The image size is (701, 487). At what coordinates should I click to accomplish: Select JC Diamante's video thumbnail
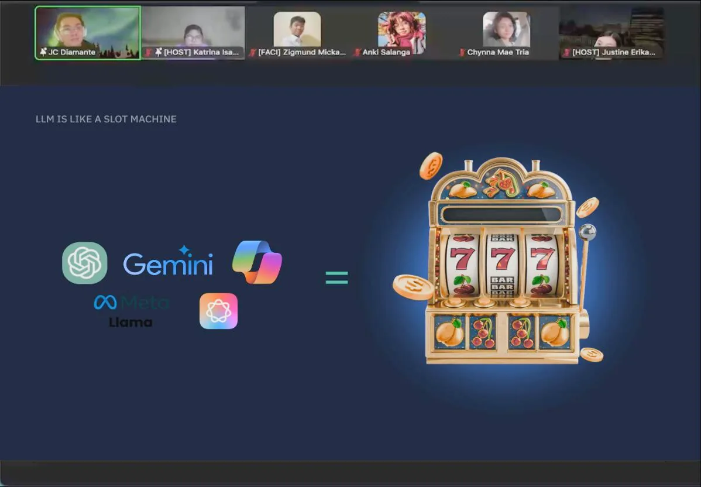click(88, 33)
